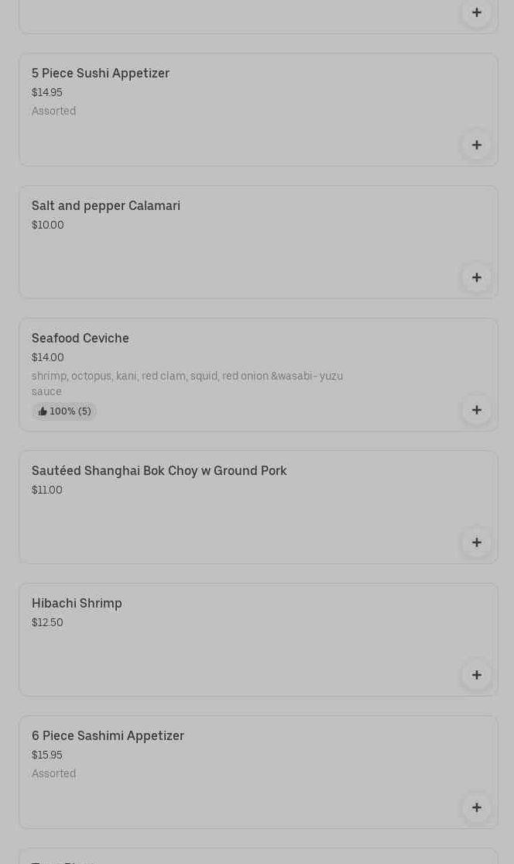Open Salt and pepper Calamari item title
Viewport: 514px width, 864px height.
[106, 206]
